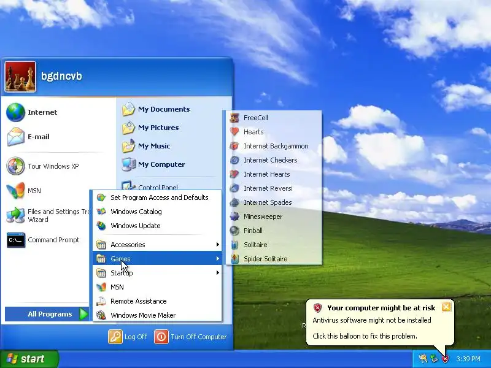The height and width of the screenshot is (368, 491).
Task: Click the Start button on taskbar
Action: 29,359
